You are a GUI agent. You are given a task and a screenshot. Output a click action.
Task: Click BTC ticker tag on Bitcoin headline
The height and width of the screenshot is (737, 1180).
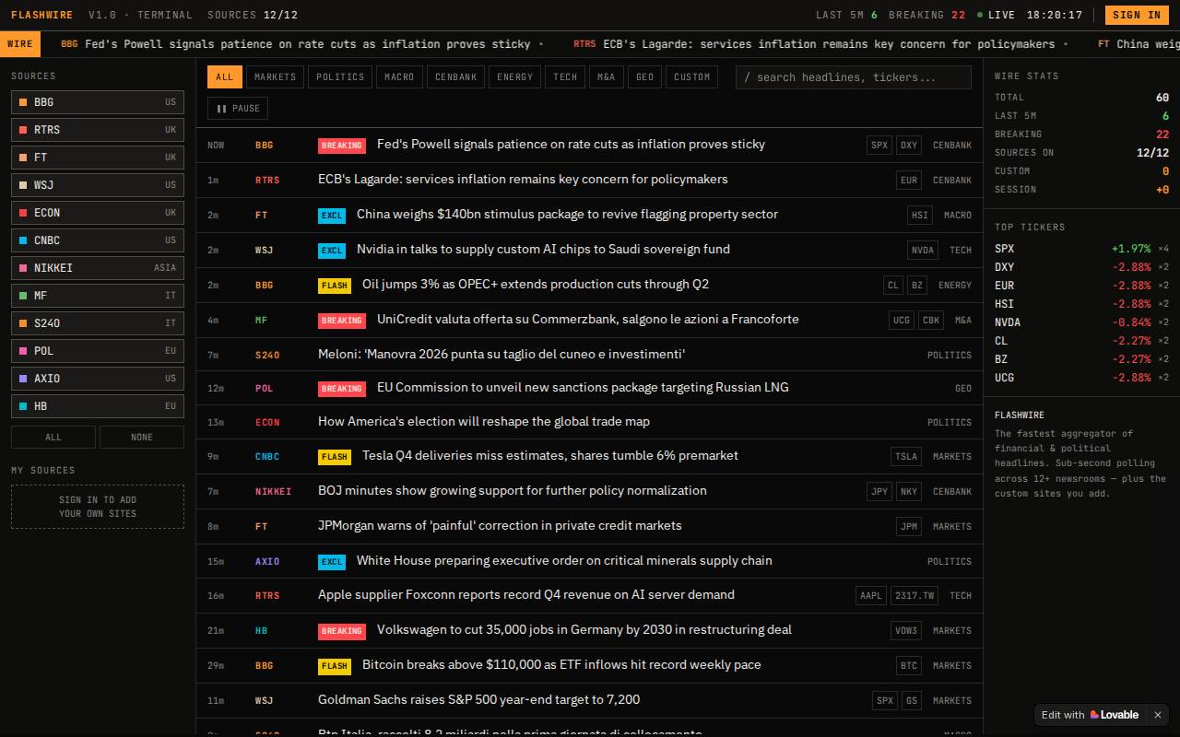909,666
